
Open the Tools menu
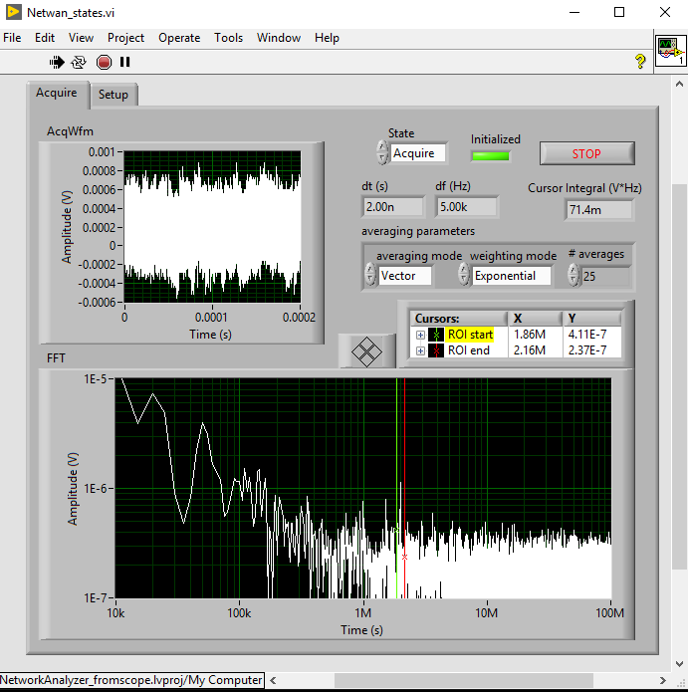(x=228, y=38)
